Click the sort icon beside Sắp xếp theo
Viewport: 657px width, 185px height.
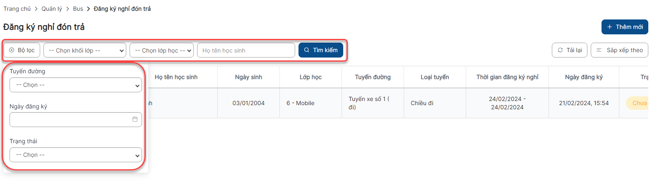click(599, 50)
